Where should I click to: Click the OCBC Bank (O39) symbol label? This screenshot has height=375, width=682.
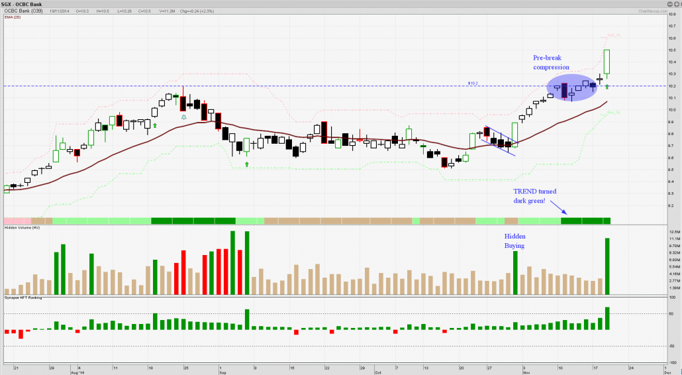(23, 11)
